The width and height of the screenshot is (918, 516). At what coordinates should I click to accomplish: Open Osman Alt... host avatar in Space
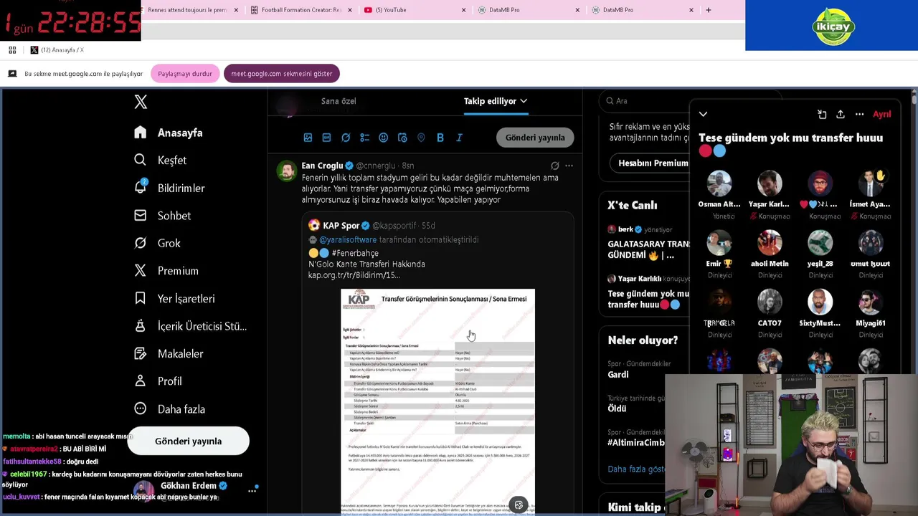719,184
